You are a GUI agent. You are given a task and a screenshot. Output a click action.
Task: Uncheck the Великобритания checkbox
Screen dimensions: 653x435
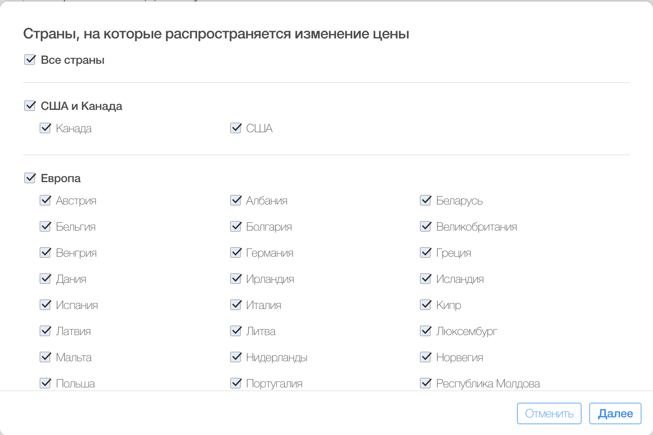pyautogui.click(x=425, y=226)
